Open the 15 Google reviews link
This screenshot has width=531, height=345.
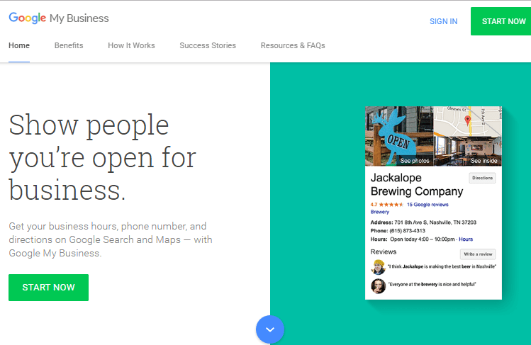coord(427,205)
